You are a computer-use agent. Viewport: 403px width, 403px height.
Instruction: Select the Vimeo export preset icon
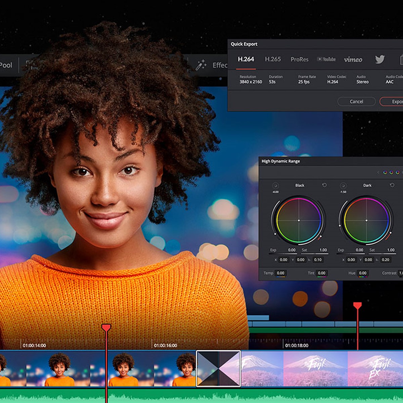353,59
